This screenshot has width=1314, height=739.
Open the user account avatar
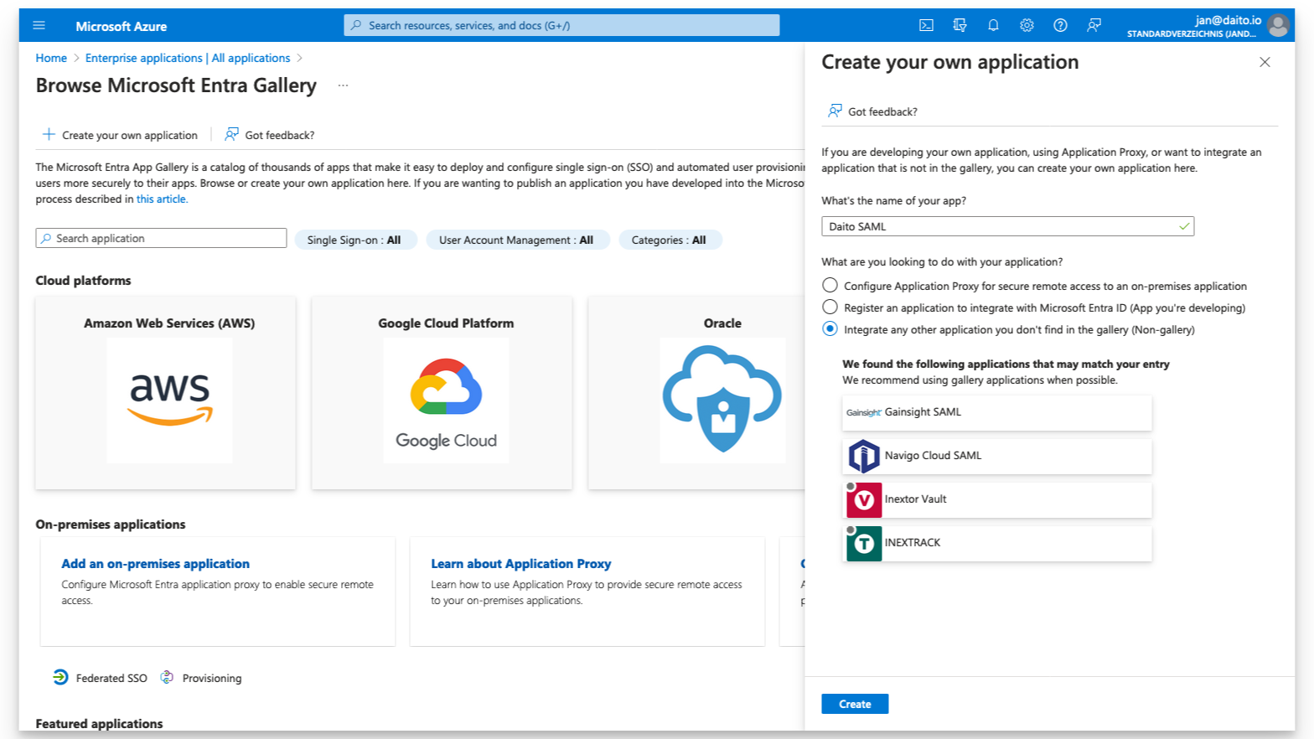[1278, 26]
